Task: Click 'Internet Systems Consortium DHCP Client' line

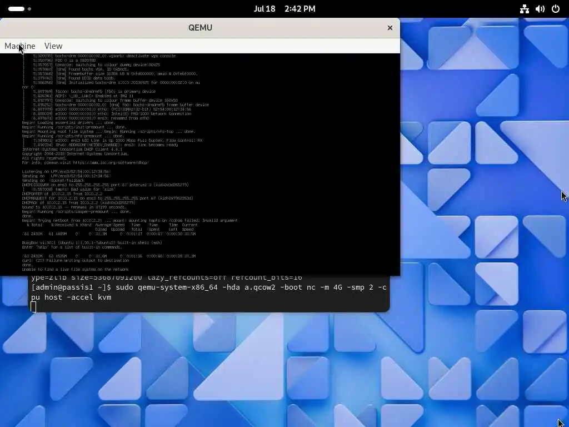Action: 72,149
